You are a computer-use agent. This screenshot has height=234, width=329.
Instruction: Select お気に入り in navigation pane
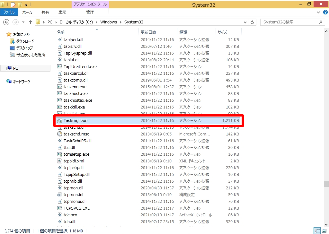[21, 34]
